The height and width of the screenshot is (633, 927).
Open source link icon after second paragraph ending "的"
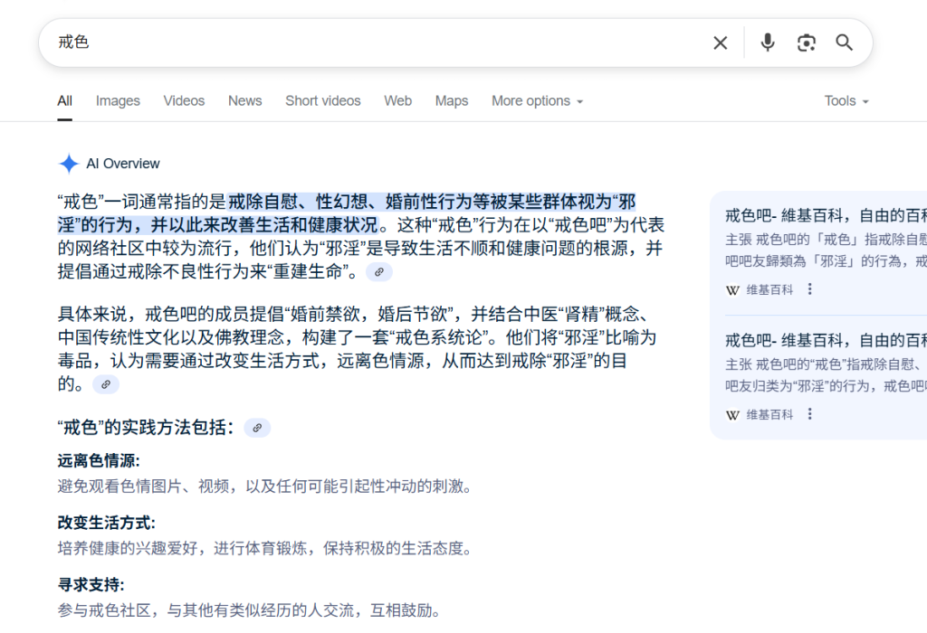coord(106,384)
